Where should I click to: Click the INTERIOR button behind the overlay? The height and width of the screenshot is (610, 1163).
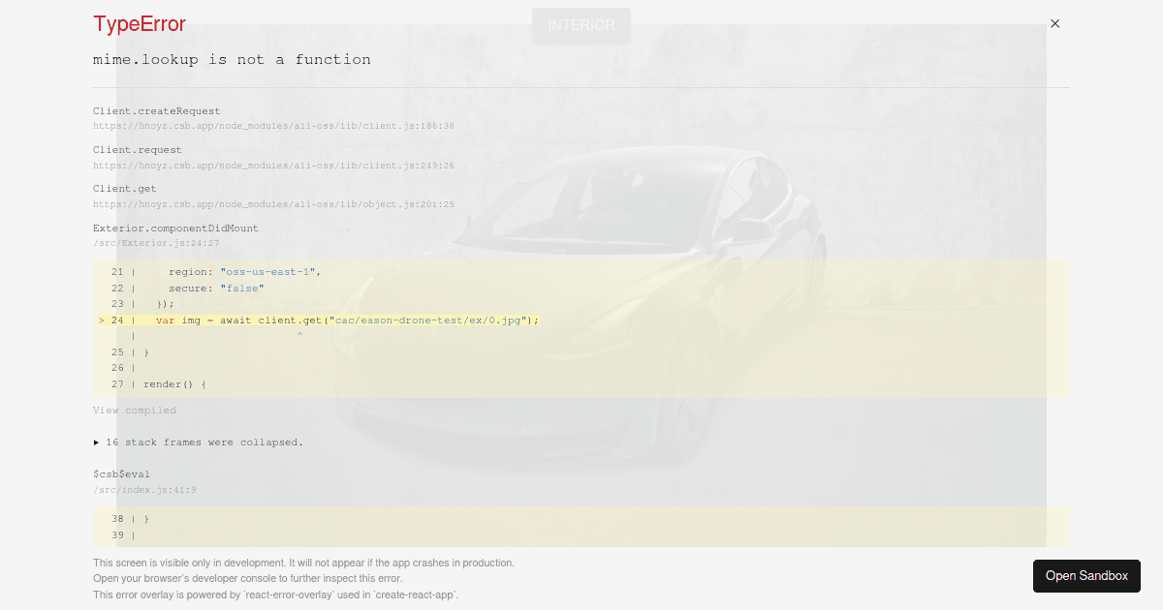(x=581, y=26)
